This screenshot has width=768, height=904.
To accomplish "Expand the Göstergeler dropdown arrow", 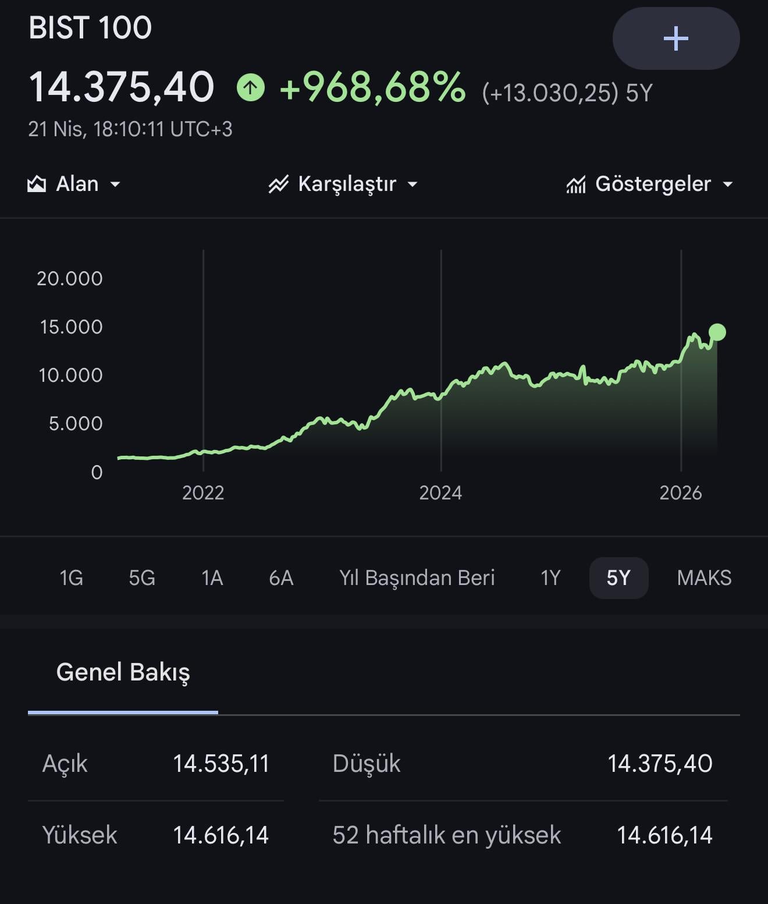I will point(727,185).
